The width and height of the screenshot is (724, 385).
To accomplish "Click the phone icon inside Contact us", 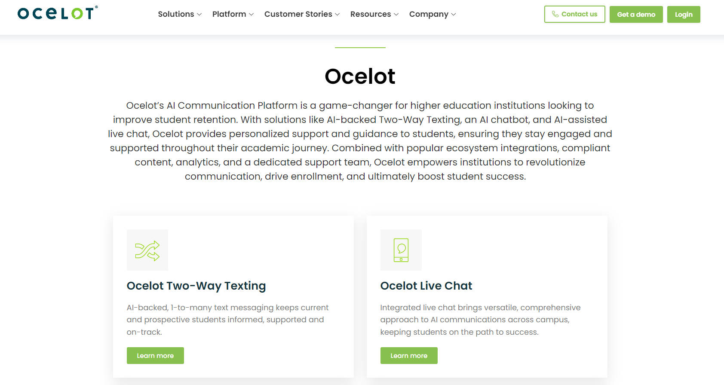I will pyautogui.click(x=555, y=14).
